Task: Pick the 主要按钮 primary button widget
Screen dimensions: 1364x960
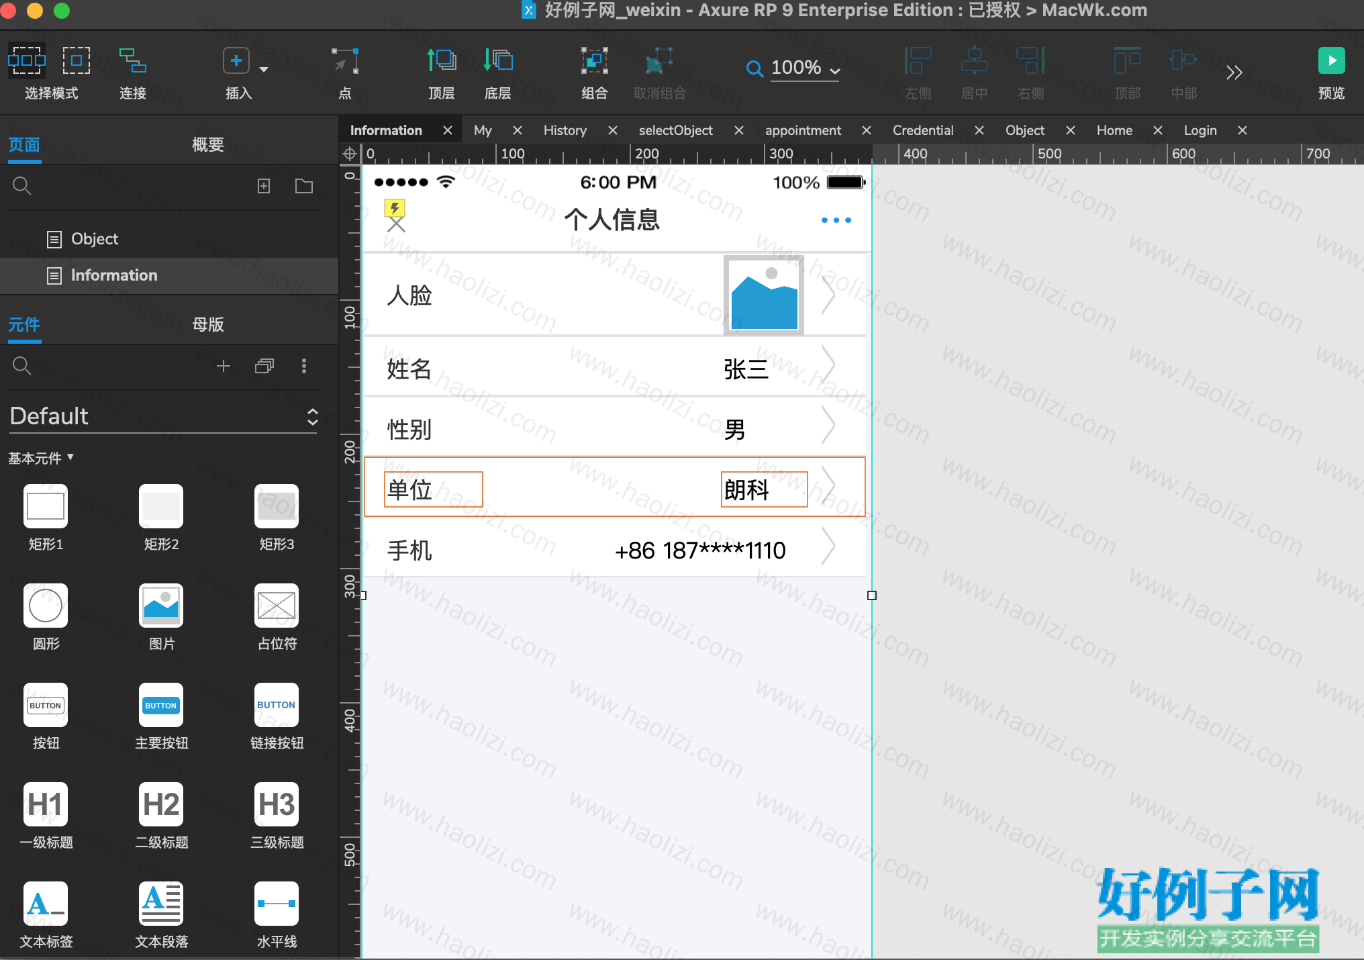Action: click(161, 705)
